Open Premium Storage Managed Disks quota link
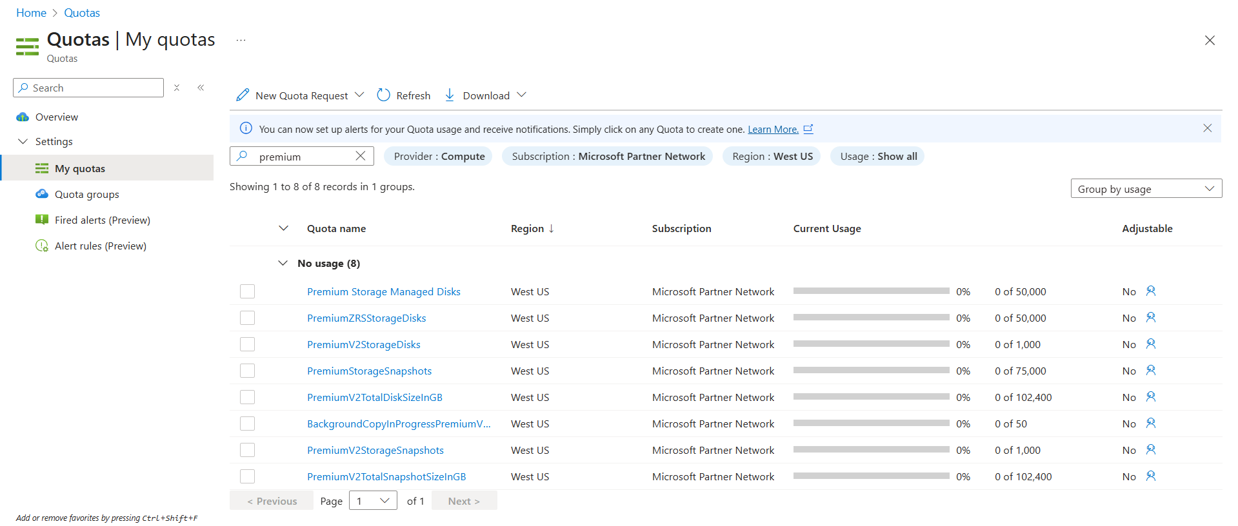 [384, 291]
